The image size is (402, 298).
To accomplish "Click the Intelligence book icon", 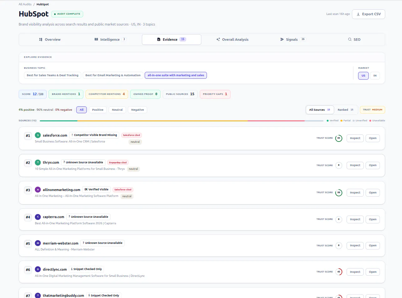I will point(96,40).
